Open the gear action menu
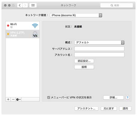The width and height of the screenshot is (137, 116). point(18,99)
